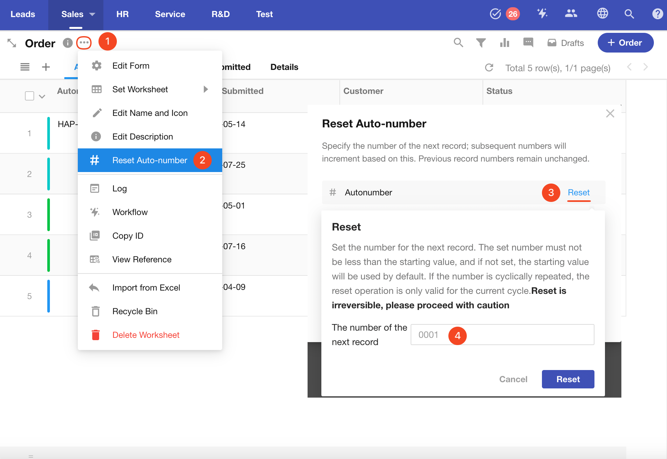Open the workflow lightning icon in top bar

tap(542, 14)
